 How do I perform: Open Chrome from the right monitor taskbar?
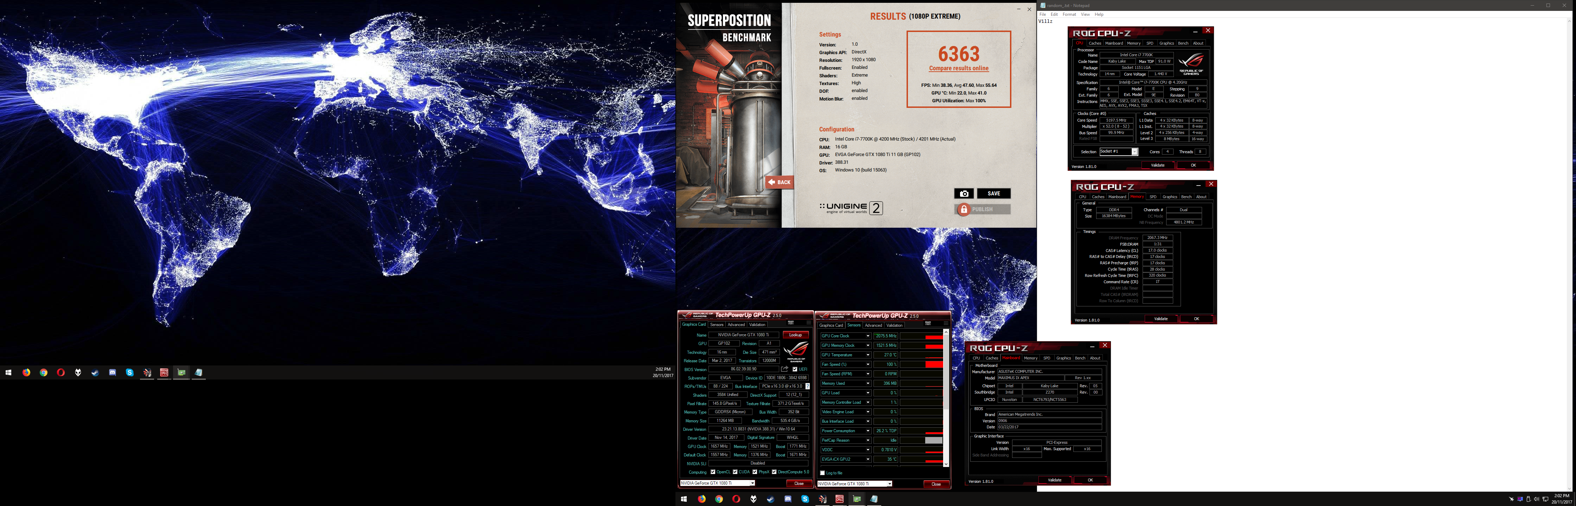[x=719, y=499]
